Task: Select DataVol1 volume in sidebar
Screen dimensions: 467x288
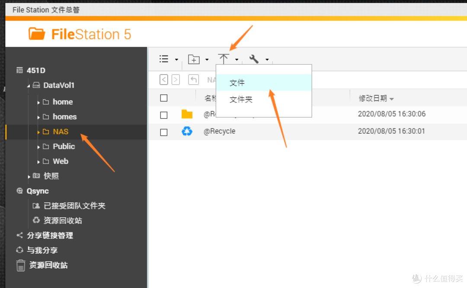Action: [59, 85]
